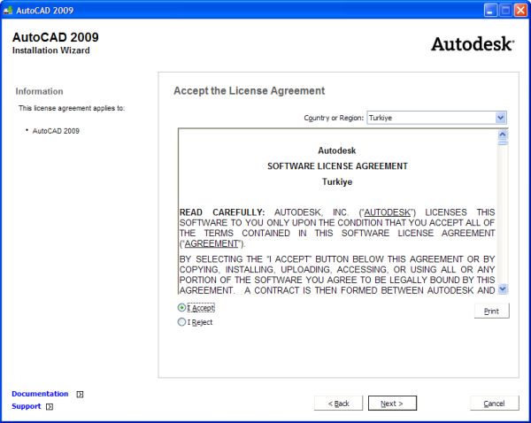Click the AutoCAD 2009 title bar icon
Viewport: 531px width, 423px height.
click(x=8, y=10)
